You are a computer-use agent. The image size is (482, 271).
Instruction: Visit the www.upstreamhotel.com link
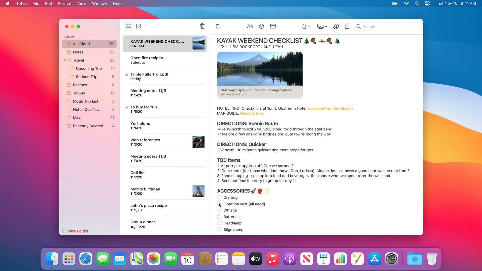330,108
